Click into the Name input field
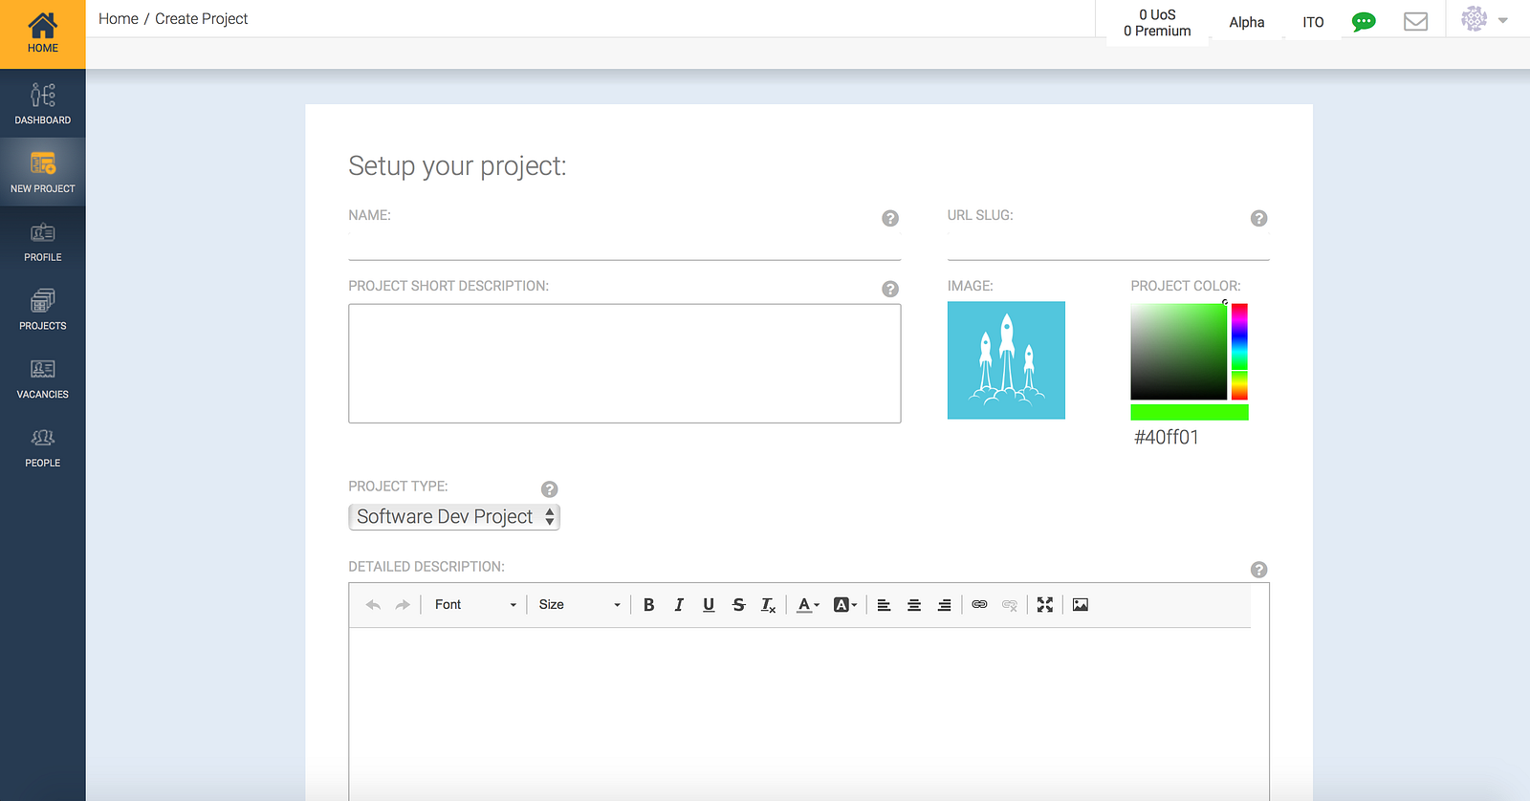Image resolution: width=1530 pixels, height=801 pixels. click(624, 246)
